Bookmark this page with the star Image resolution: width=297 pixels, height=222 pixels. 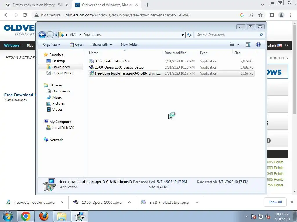[260, 15]
